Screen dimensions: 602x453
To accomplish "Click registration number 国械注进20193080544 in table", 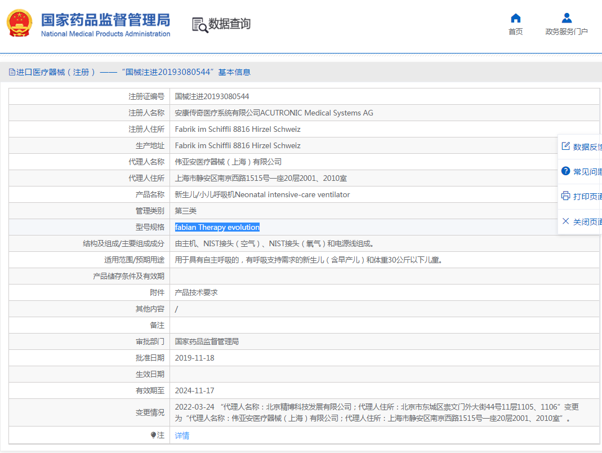I will point(212,96).
